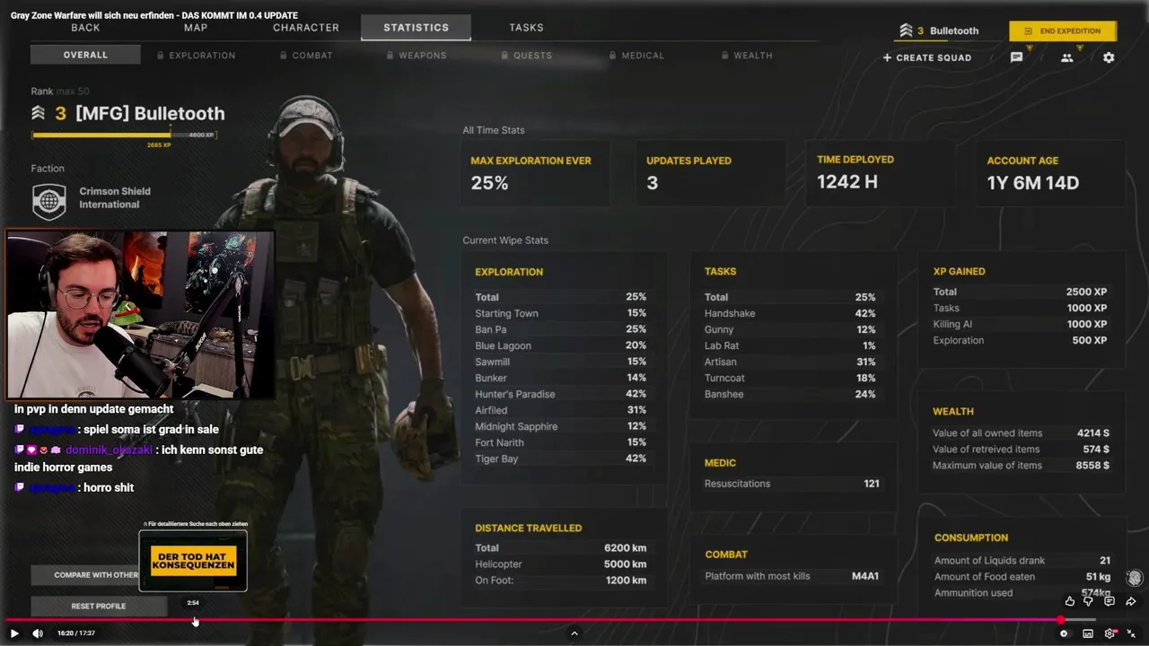Click the Lab Rat tasks row
The image size is (1149, 646).
tap(790, 345)
